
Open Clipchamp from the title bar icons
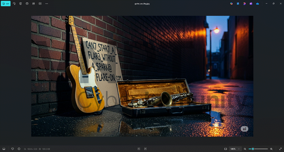(x=251, y=4)
